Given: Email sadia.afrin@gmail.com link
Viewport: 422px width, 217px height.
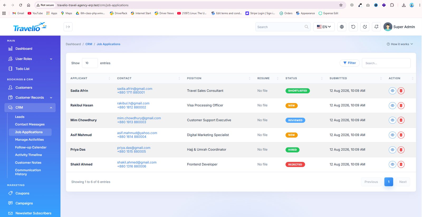Looking at the screenshot, I should [135, 89].
